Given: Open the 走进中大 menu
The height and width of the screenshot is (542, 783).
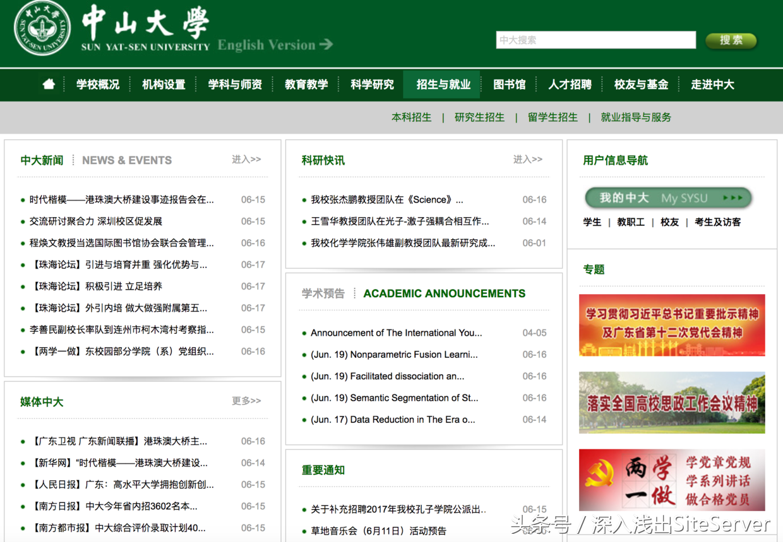Looking at the screenshot, I should [712, 85].
